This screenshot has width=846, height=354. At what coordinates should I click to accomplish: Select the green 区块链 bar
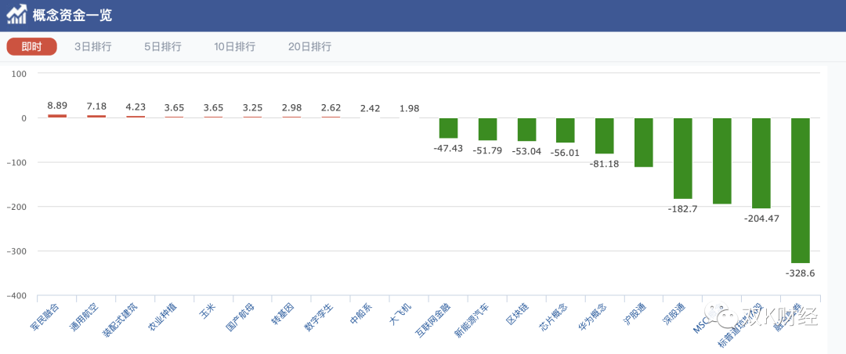pos(526,129)
